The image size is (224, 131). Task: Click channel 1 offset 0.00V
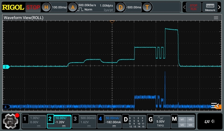[34, 122]
